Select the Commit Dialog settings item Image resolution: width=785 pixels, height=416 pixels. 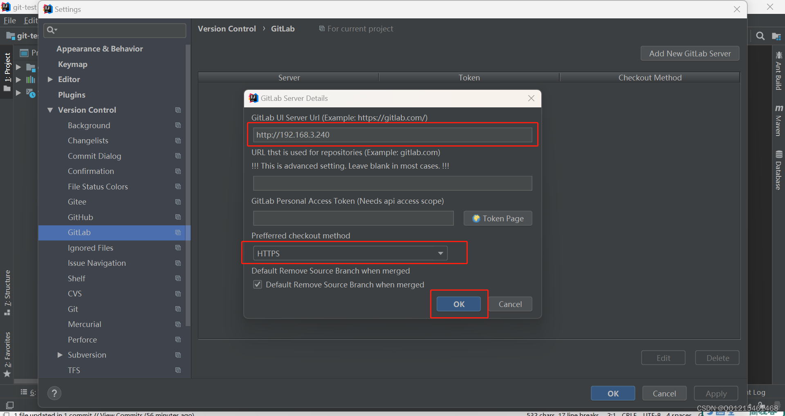[94, 156]
